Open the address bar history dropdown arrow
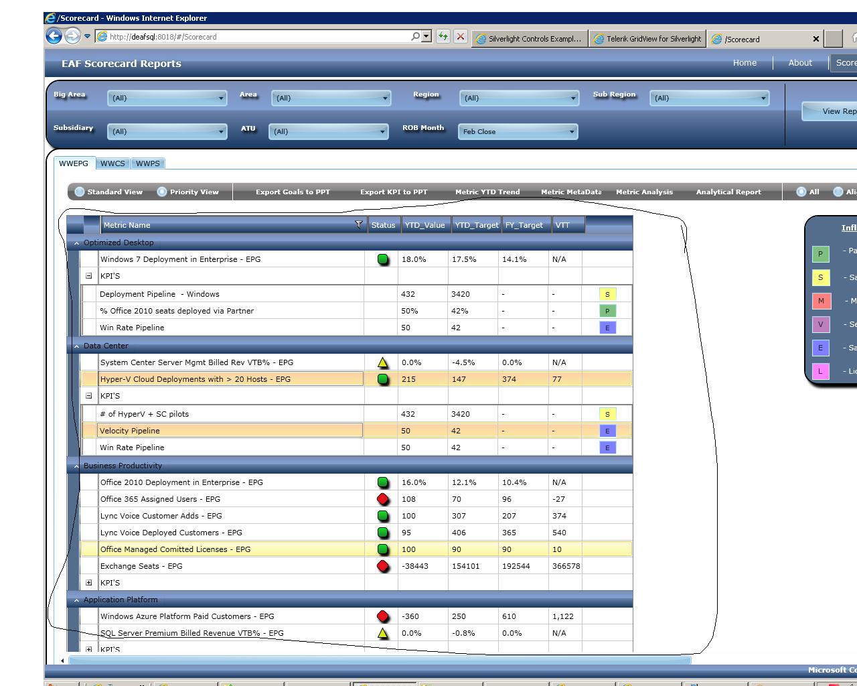857x686 pixels. point(426,37)
